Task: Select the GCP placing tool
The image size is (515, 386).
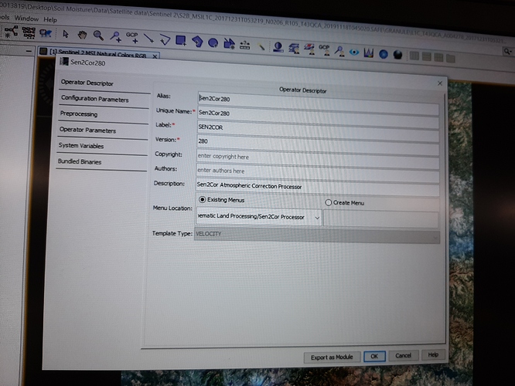Action: pyautogui.click(x=132, y=37)
